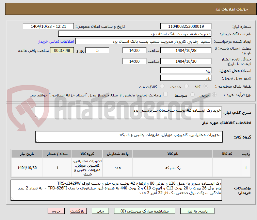
Task: Click the resize handle of description textbox
Action: coord(36,116)
